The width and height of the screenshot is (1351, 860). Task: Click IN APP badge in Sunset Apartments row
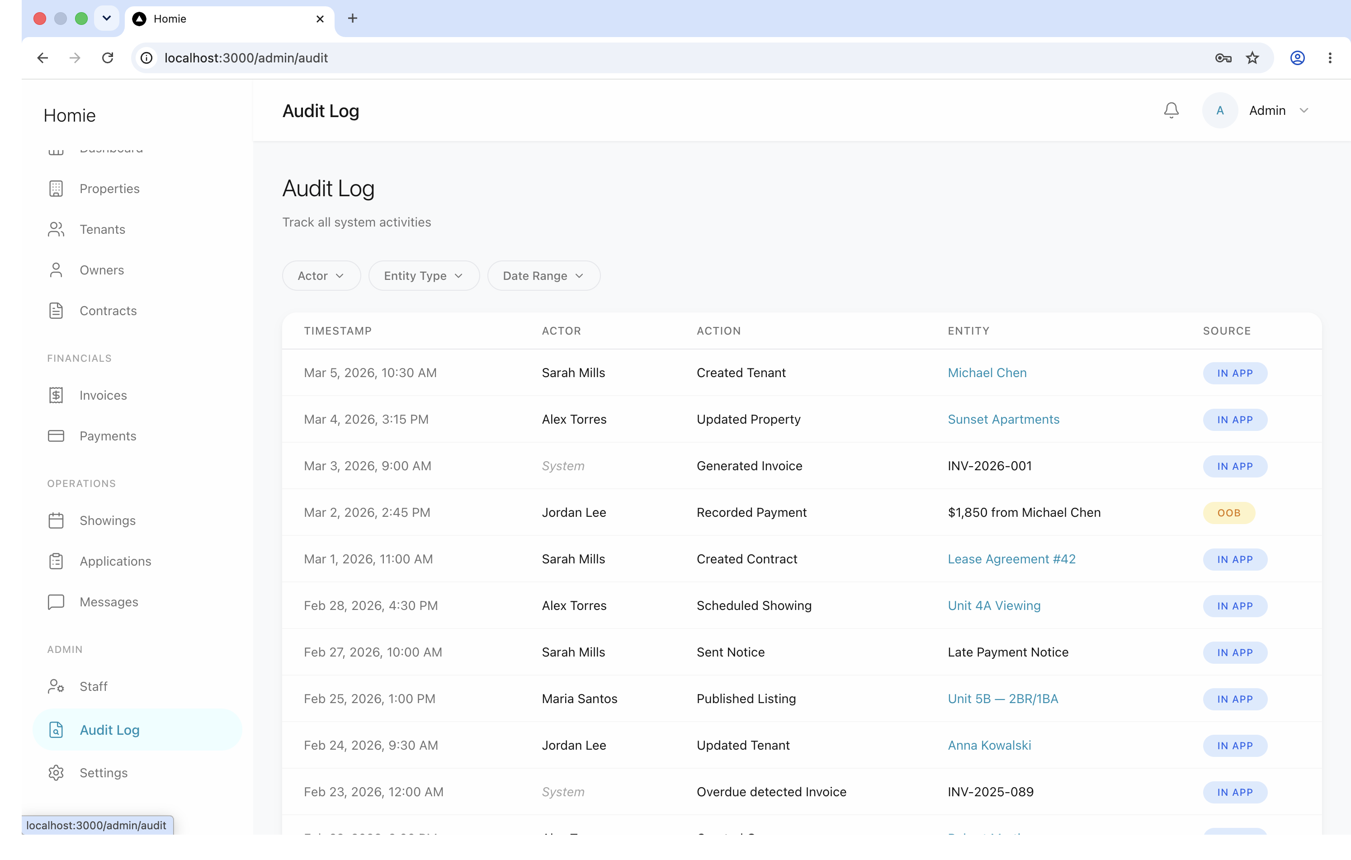coord(1235,420)
